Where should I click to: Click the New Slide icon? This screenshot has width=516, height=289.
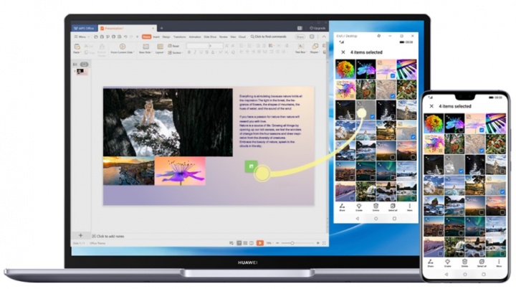click(x=145, y=47)
